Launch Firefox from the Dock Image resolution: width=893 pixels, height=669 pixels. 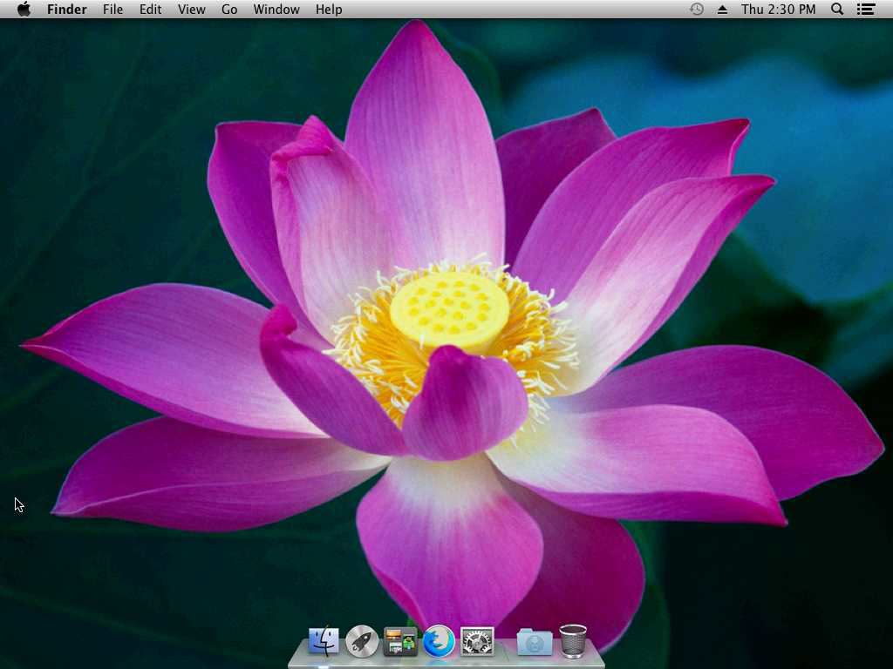pyautogui.click(x=439, y=642)
